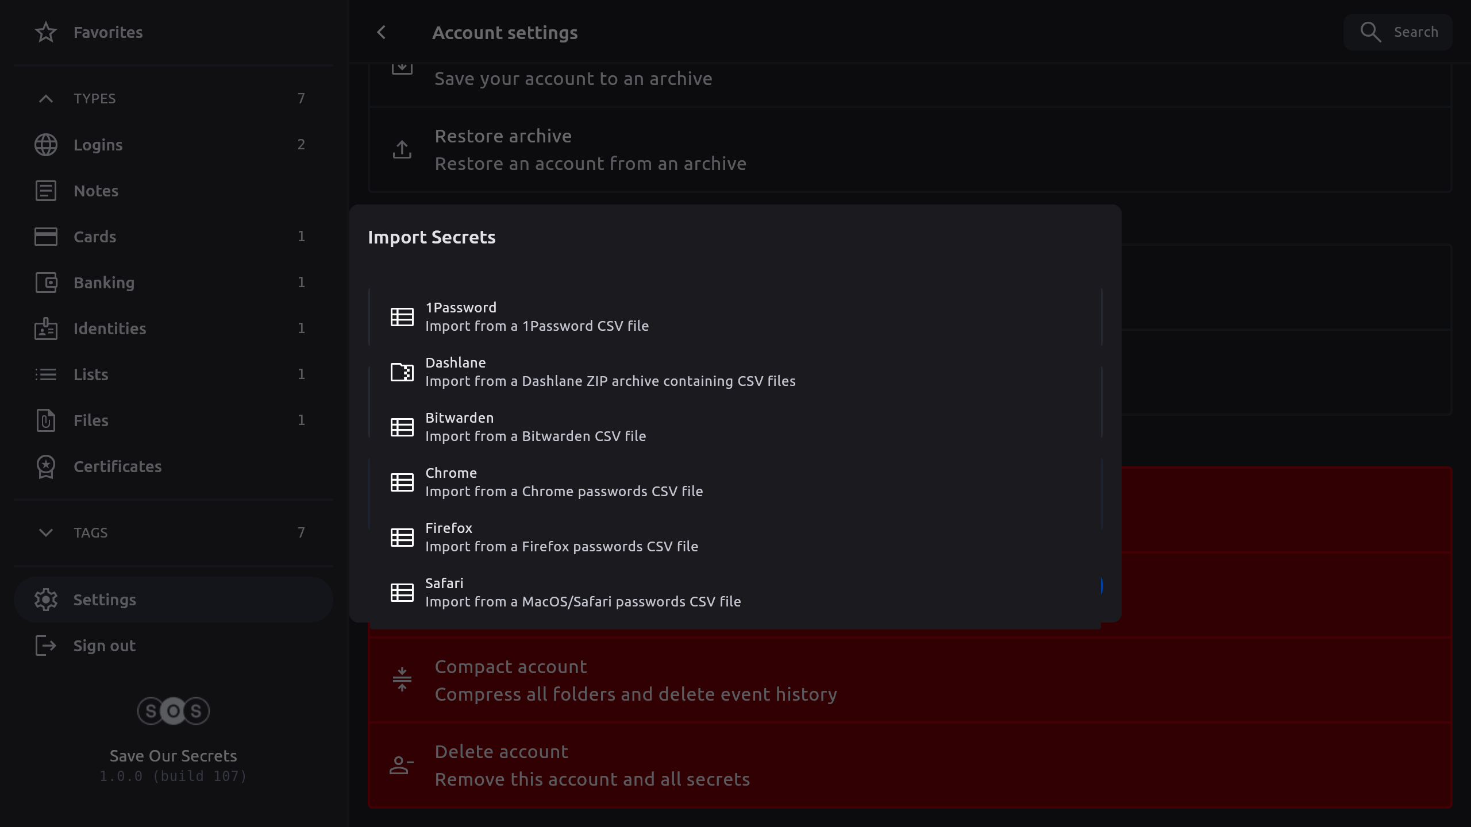The width and height of the screenshot is (1471, 827).
Task: Click the Logins globe icon
Action: [x=46, y=145]
